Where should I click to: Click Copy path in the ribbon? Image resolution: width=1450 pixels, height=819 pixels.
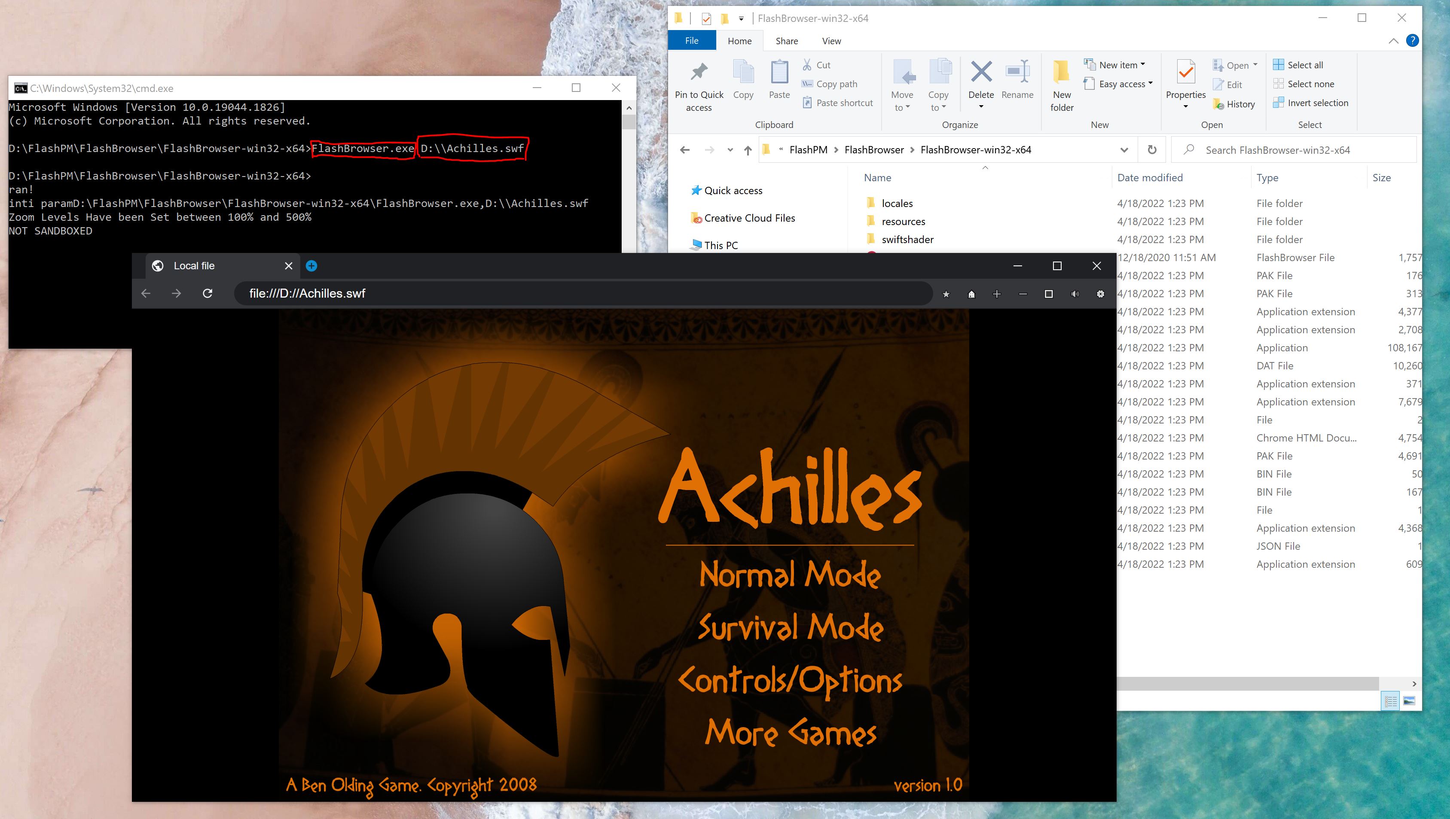[x=830, y=84]
